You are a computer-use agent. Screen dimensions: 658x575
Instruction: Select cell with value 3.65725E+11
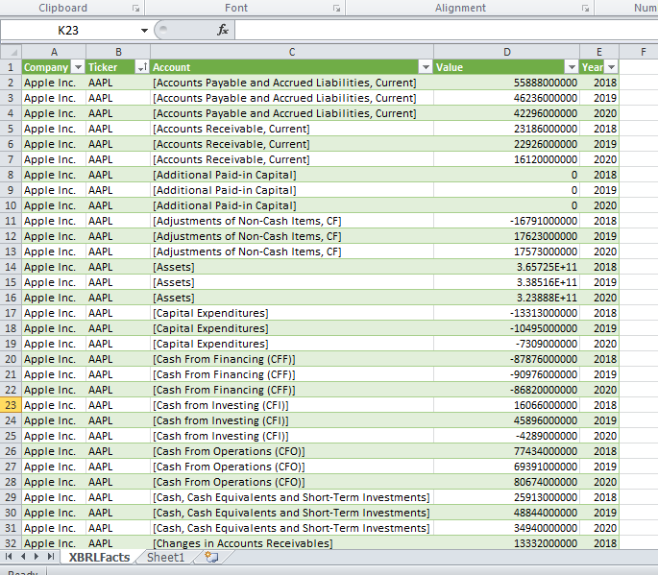click(x=507, y=267)
